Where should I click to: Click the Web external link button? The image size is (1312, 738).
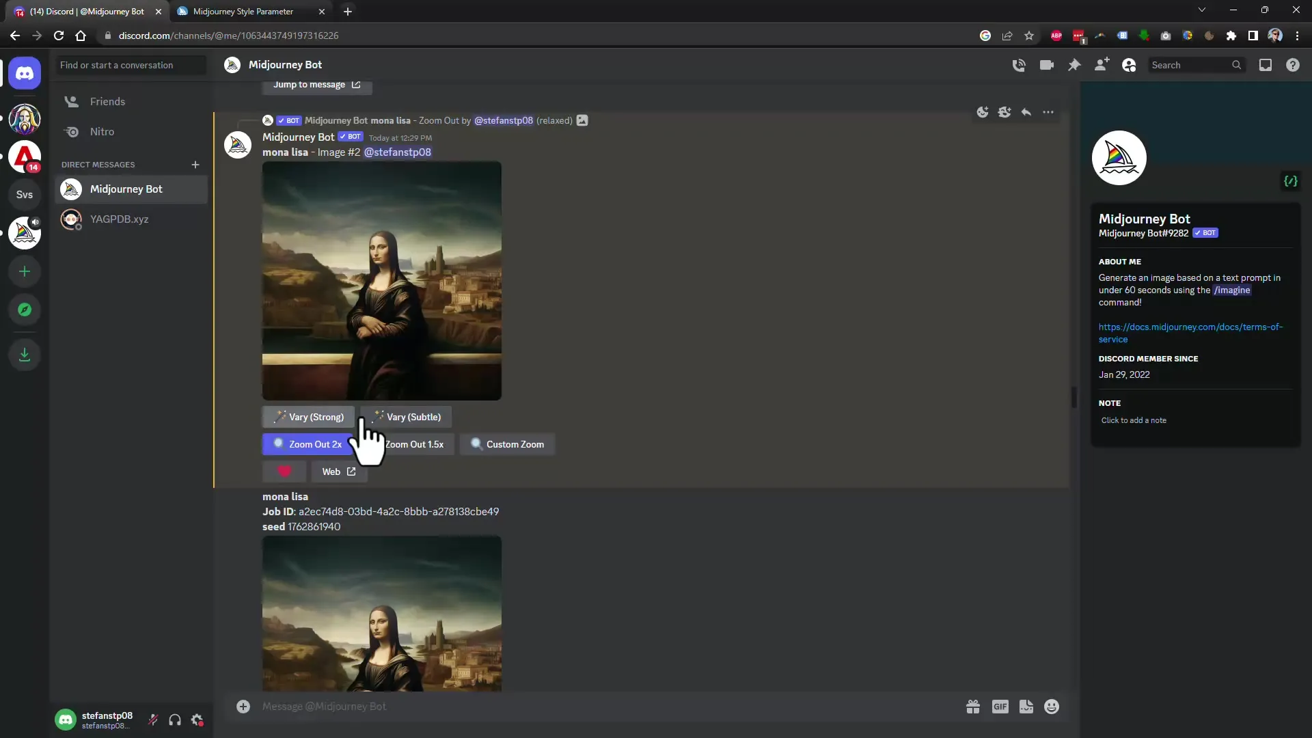(x=339, y=471)
